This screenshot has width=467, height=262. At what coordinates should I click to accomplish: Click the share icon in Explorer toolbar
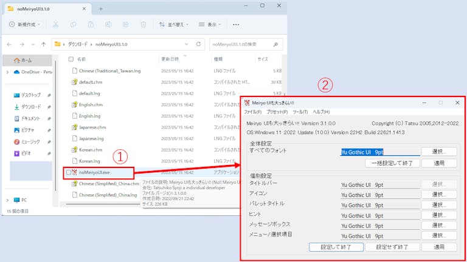(126, 25)
